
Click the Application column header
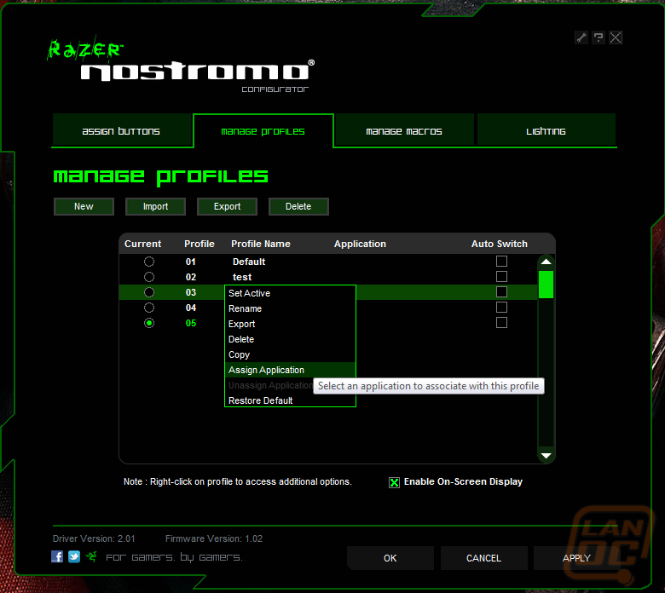coord(360,244)
